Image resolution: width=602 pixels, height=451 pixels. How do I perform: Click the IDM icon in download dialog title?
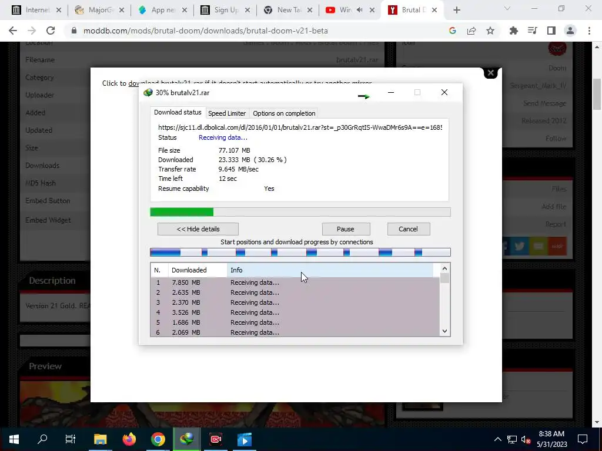tap(148, 92)
